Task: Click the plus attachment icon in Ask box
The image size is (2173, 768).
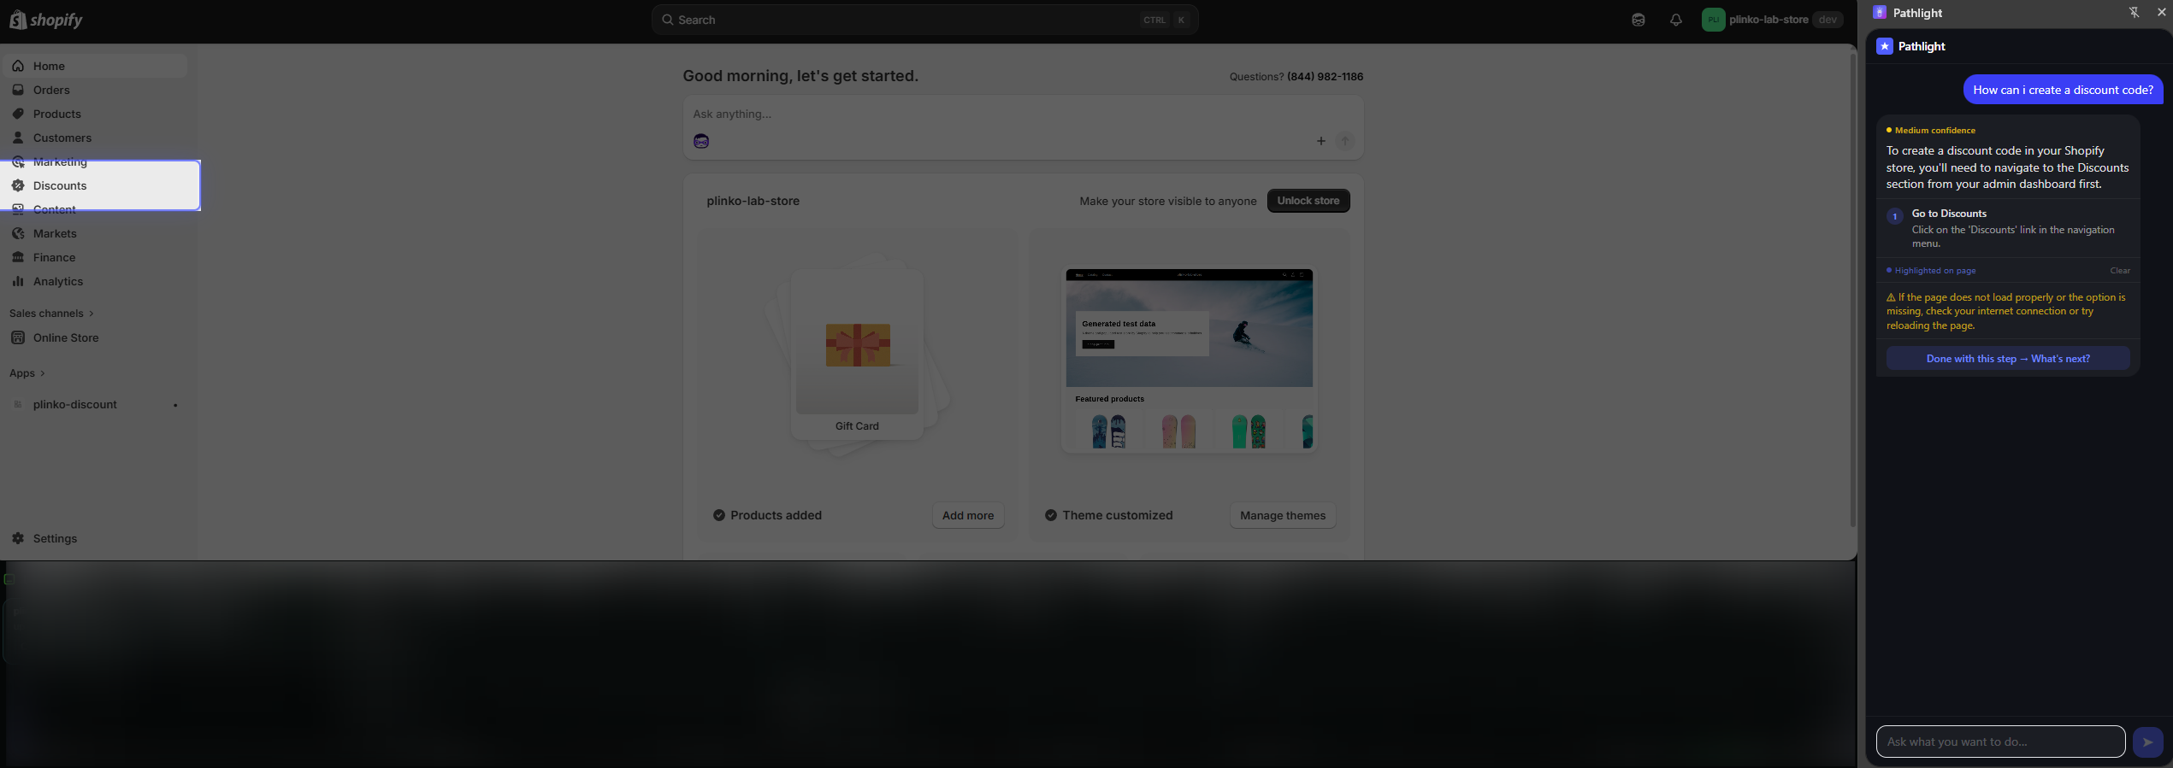Action: pos(1320,141)
